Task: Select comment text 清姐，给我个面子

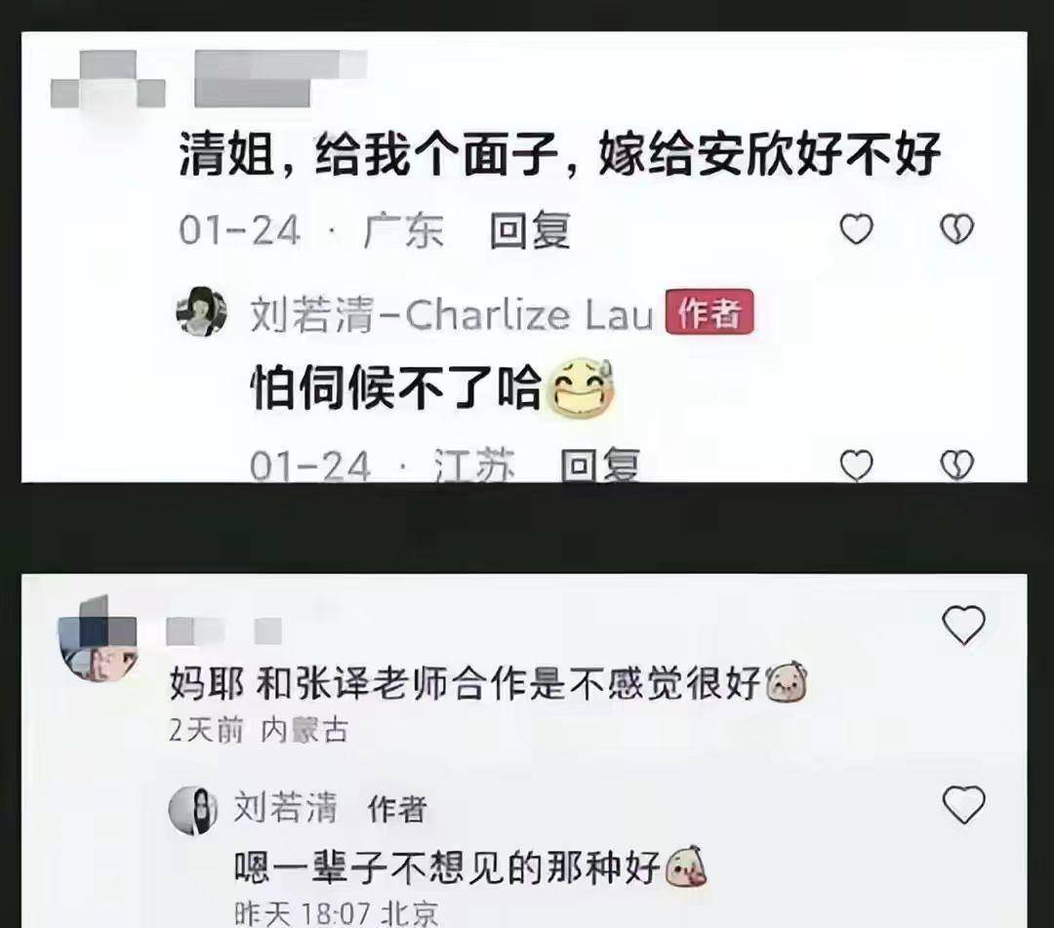Action: point(368,156)
